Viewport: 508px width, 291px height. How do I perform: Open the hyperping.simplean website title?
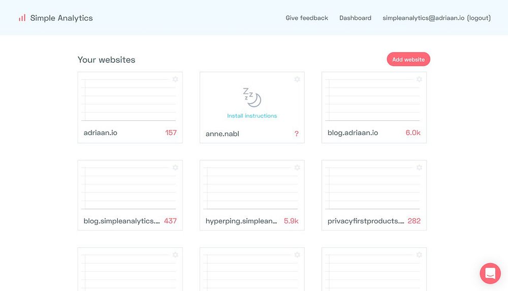pyautogui.click(x=241, y=221)
